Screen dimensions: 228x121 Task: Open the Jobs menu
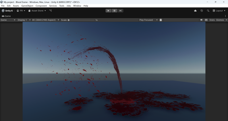pos(69,6)
